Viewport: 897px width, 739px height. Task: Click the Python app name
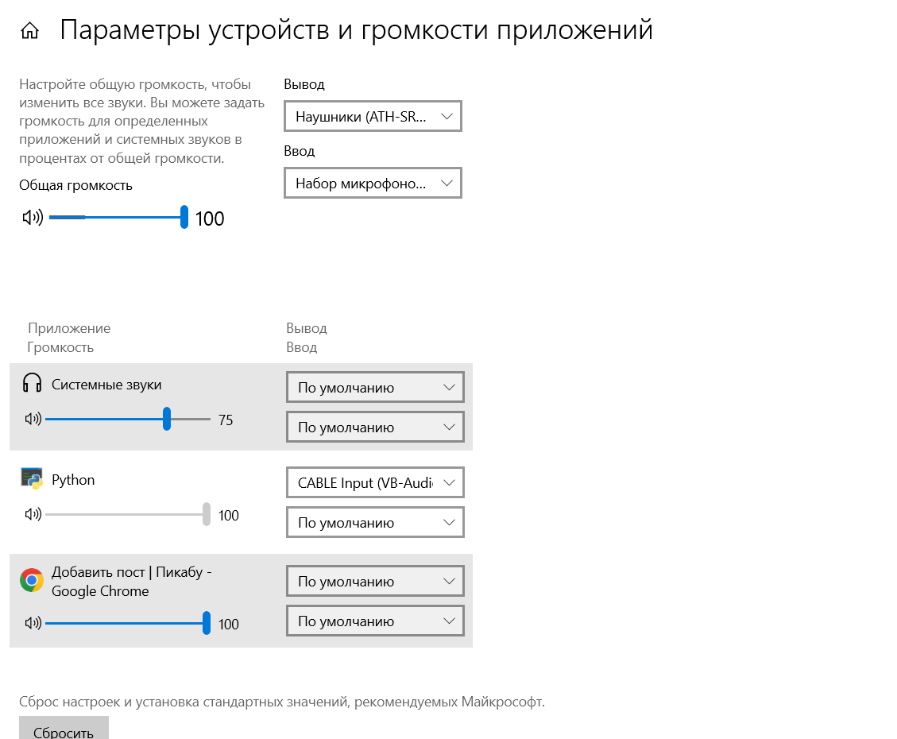pos(73,480)
